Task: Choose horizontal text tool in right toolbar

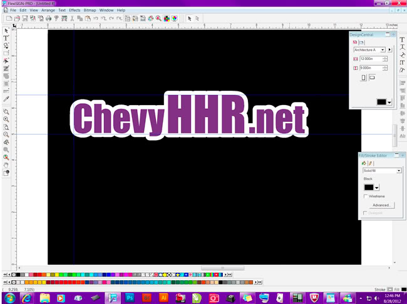Action: pyautogui.click(x=402, y=39)
